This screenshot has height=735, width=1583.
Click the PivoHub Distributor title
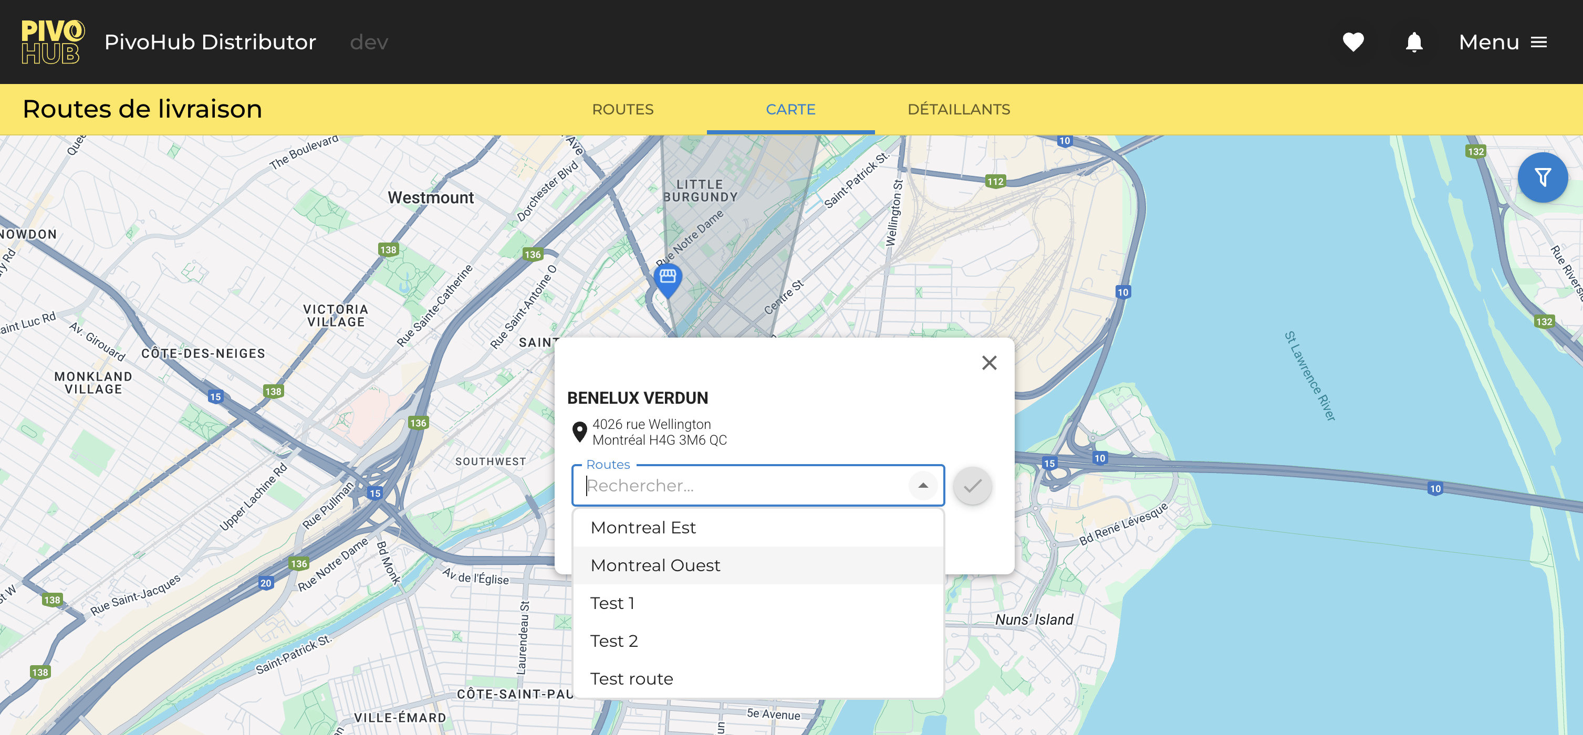(x=210, y=42)
